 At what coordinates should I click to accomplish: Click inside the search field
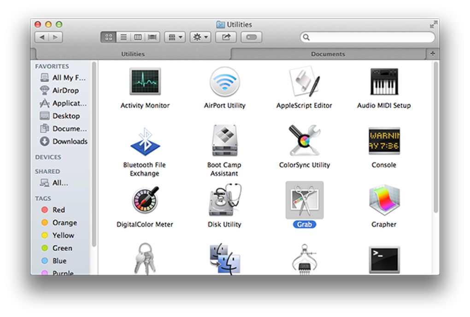[367, 37]
